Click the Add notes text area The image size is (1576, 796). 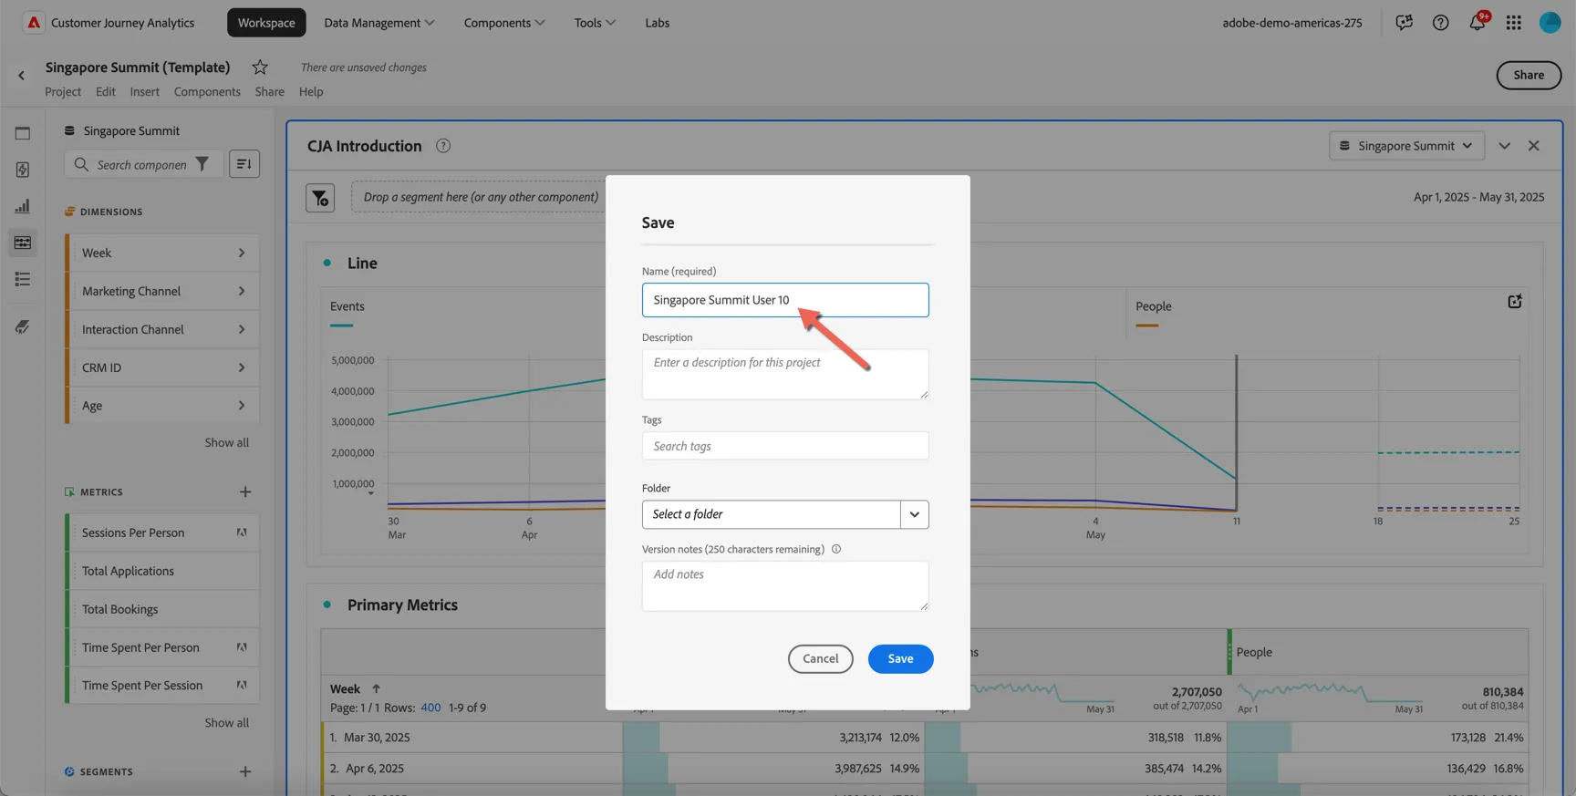pos(785,585)
